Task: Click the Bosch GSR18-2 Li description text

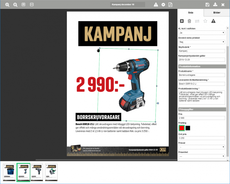Action: tap(116, 128)
